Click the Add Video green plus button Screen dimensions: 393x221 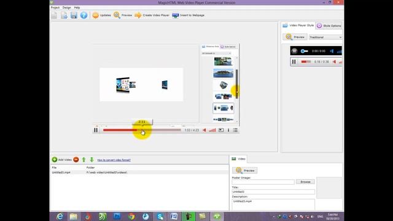(61, 160)
